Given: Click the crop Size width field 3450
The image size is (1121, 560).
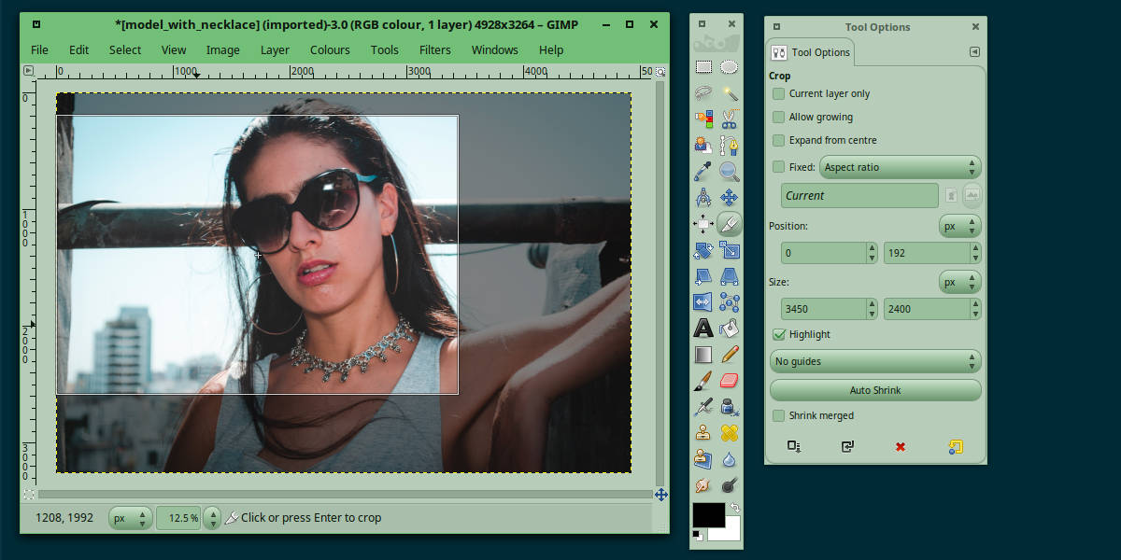Looking at the screenshot, I should point(823,309).
